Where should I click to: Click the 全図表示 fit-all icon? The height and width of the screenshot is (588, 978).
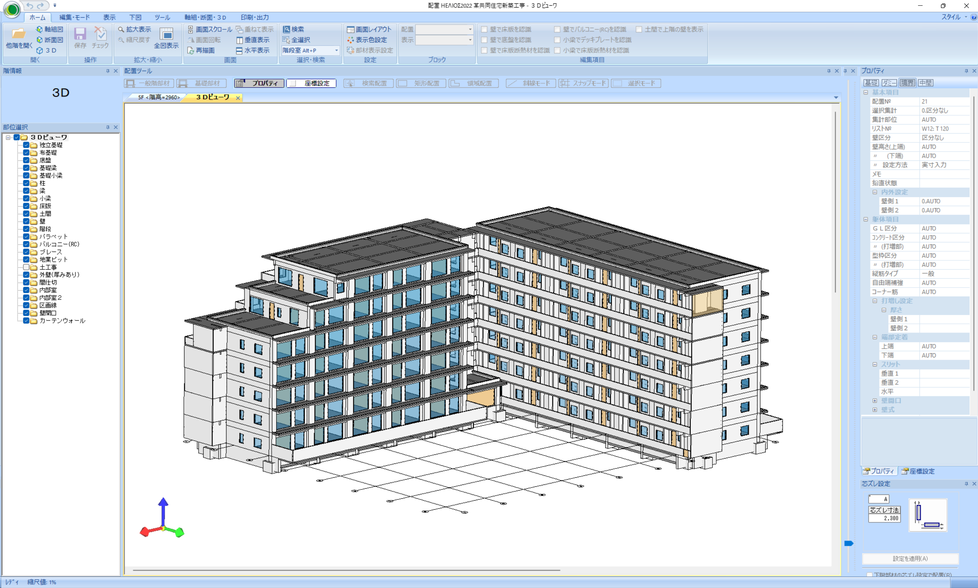(x=166, y=34)
